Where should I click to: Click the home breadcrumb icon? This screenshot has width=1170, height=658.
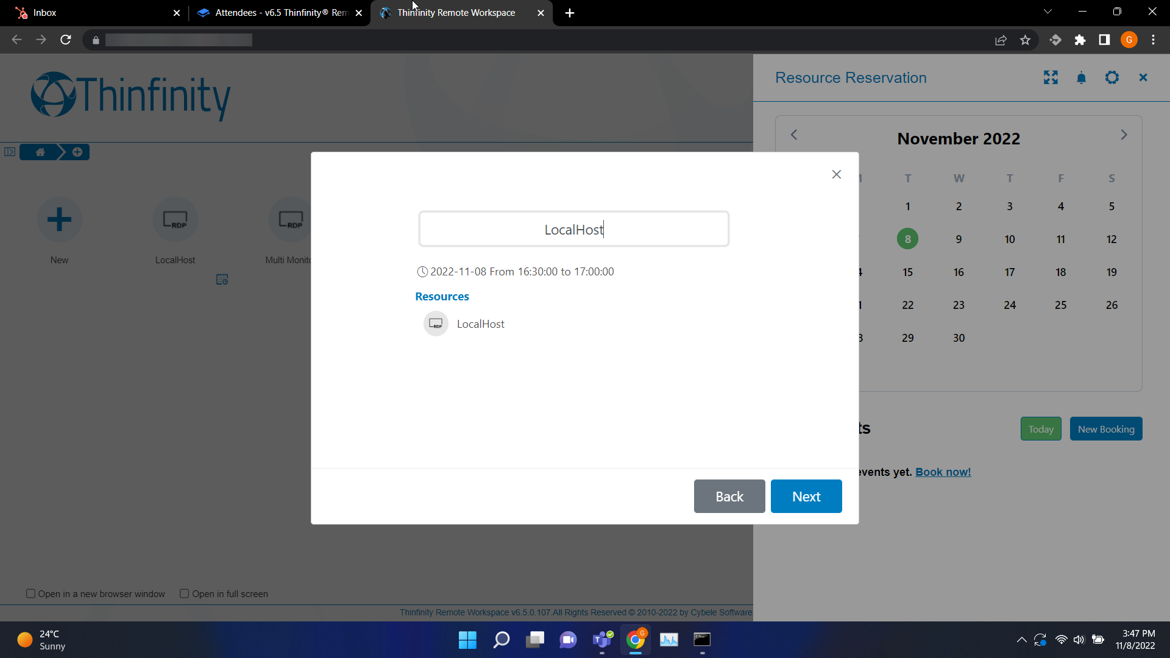[x=40, y=152]
